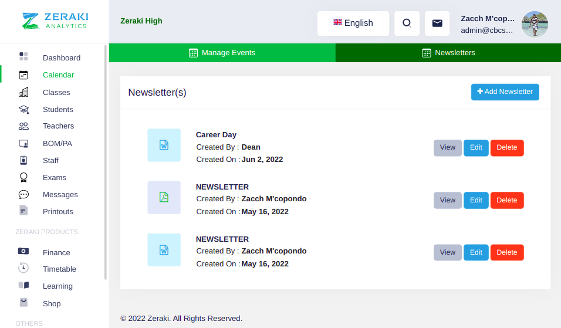The width and height of the screenshot is (561, 328).
Task: Click the Teachers people icon
Action: tap(23, 126)
